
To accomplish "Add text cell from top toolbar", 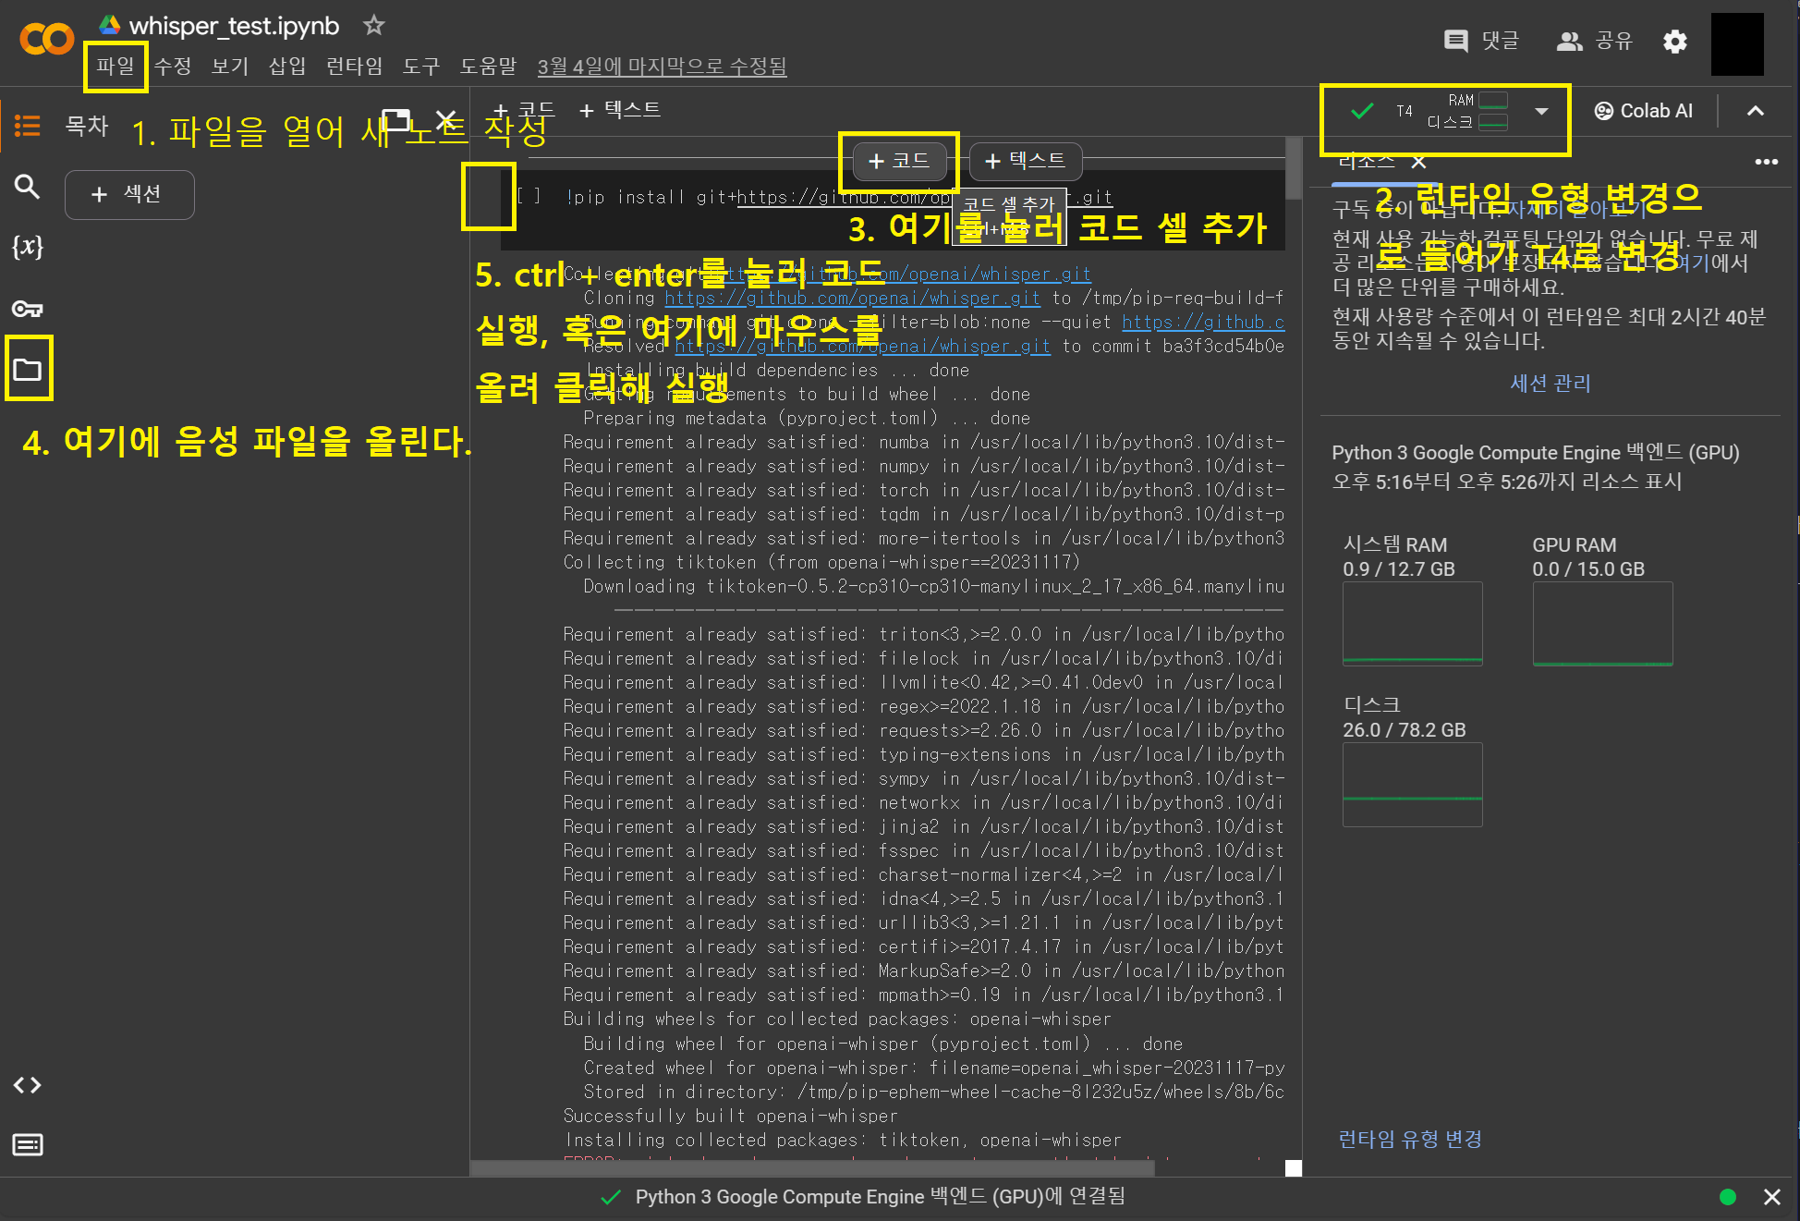I will point(619,110).
